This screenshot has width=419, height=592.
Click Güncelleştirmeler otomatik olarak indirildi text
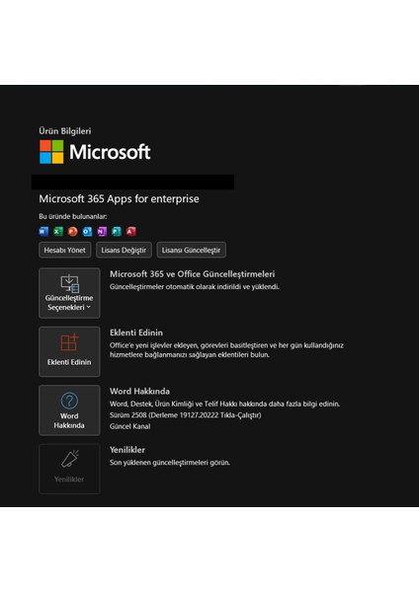pos(195,287)
